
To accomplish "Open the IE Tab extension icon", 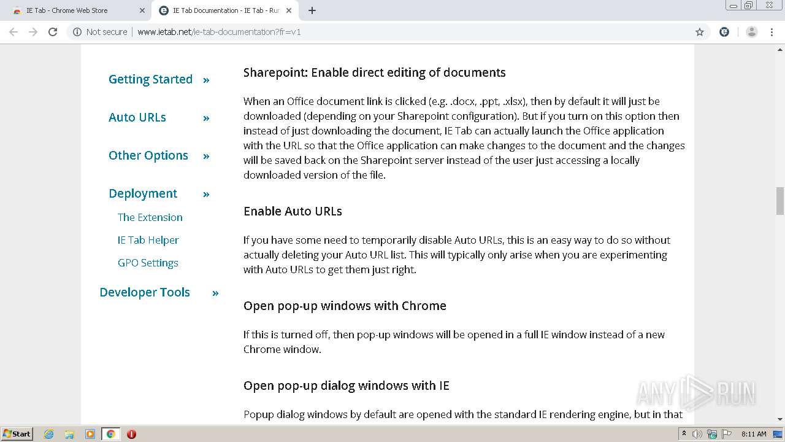I will pyautogui.click(x=724, y=32).
